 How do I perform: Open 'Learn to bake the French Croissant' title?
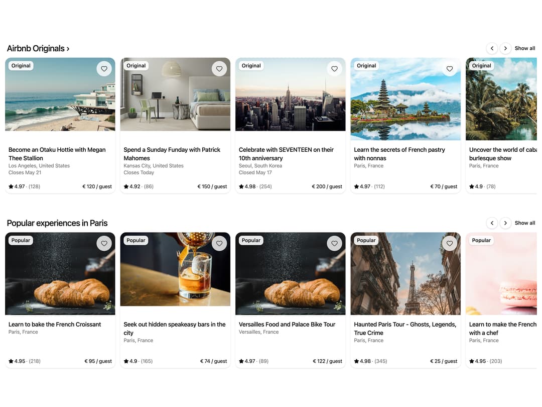pos(55,324)
